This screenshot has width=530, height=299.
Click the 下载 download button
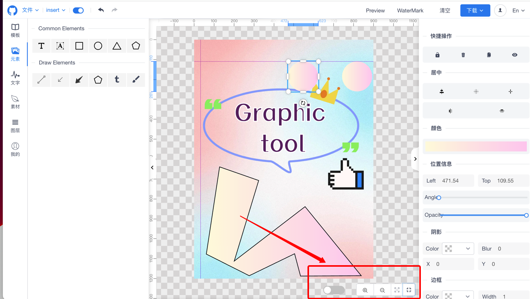coord(475,10)
